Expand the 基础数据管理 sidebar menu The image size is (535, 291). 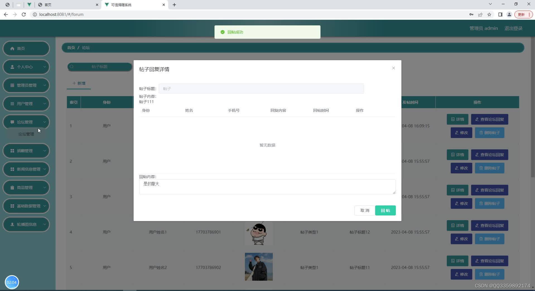coord(26,206)
